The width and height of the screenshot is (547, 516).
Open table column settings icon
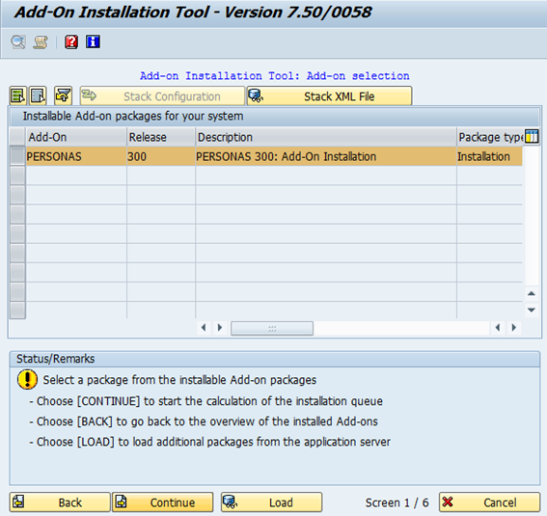pyautogui.click(x=532, y=136)
